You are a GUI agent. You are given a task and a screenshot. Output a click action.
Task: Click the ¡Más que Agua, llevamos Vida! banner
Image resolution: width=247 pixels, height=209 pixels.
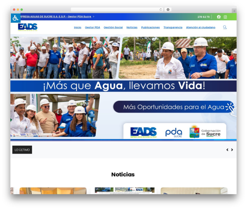[x=123, y=86]
